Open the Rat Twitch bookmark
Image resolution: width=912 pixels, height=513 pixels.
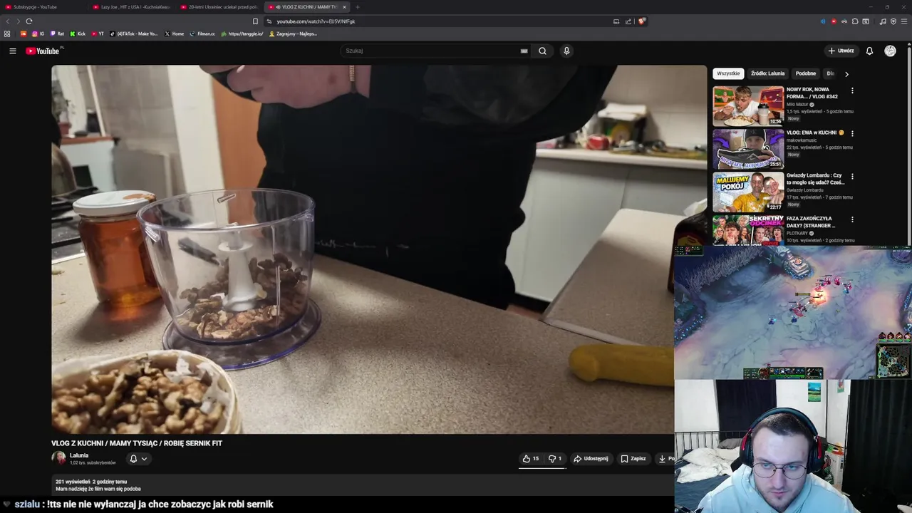[57, 33]
